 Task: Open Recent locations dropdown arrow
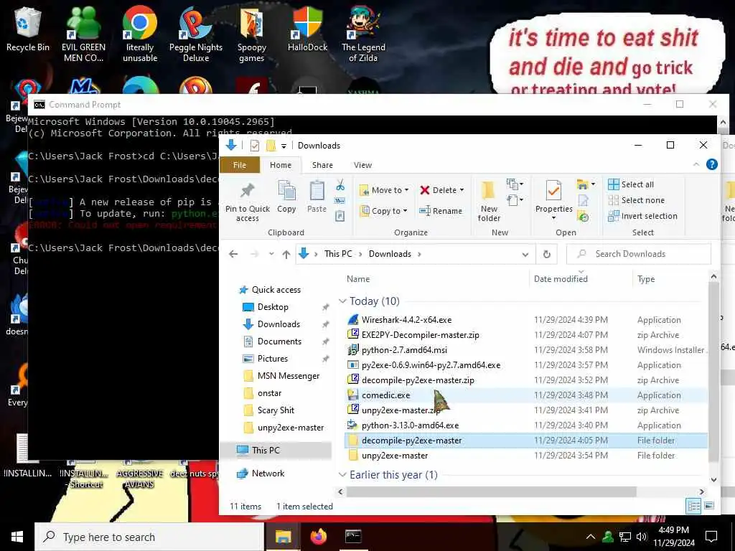(x=271, y=254)
